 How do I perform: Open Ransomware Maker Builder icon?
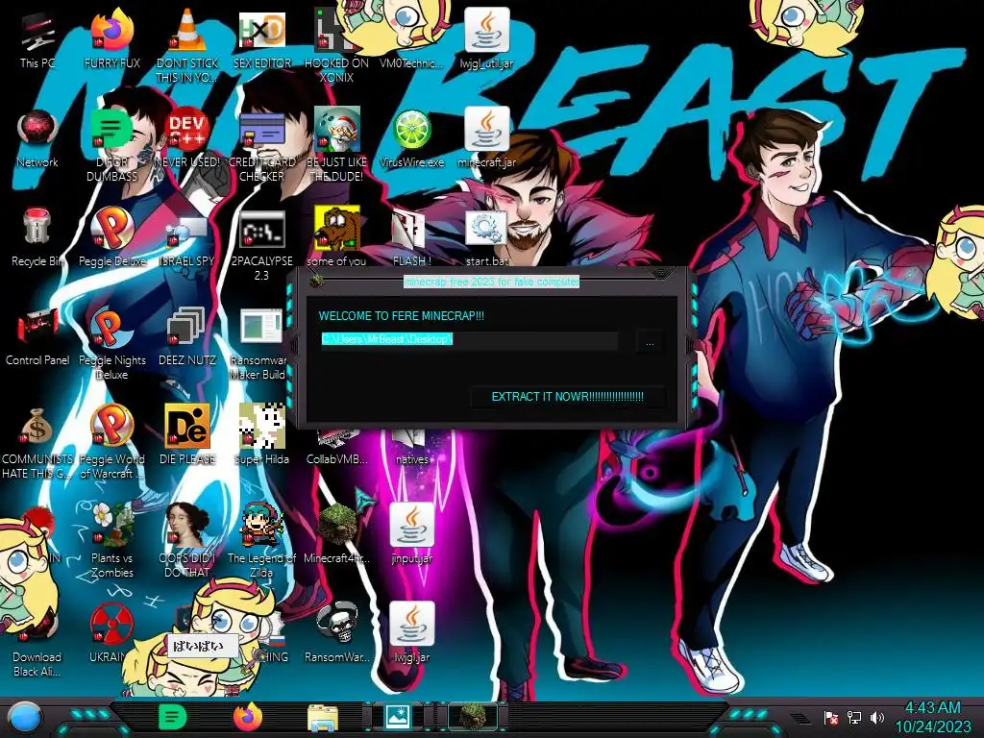click(x=261, y=343)
